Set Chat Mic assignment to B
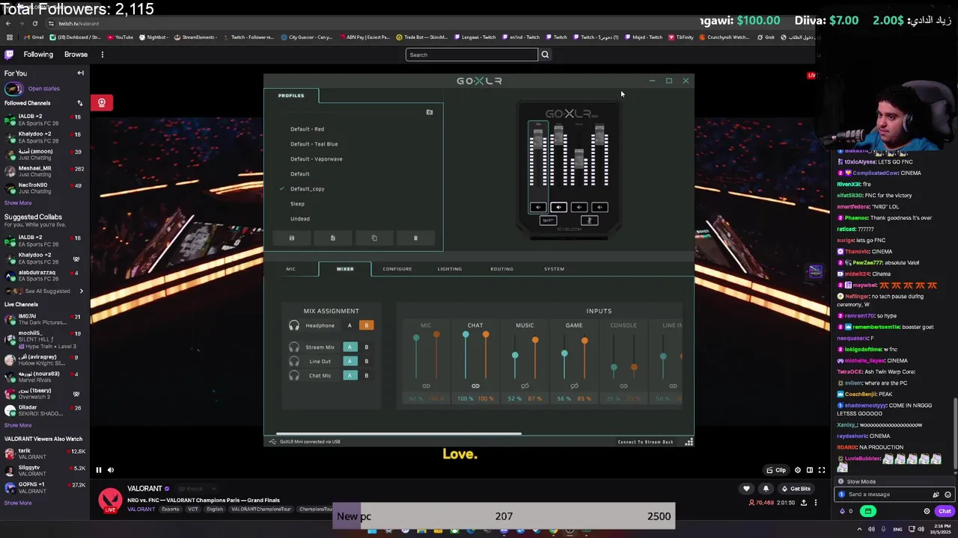This screenshot has width=958, height=538. (366, 375)
